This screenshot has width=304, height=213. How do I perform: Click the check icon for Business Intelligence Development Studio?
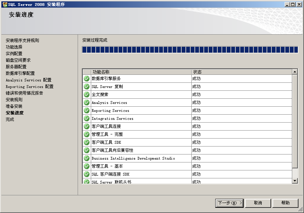tap(87, 158)
